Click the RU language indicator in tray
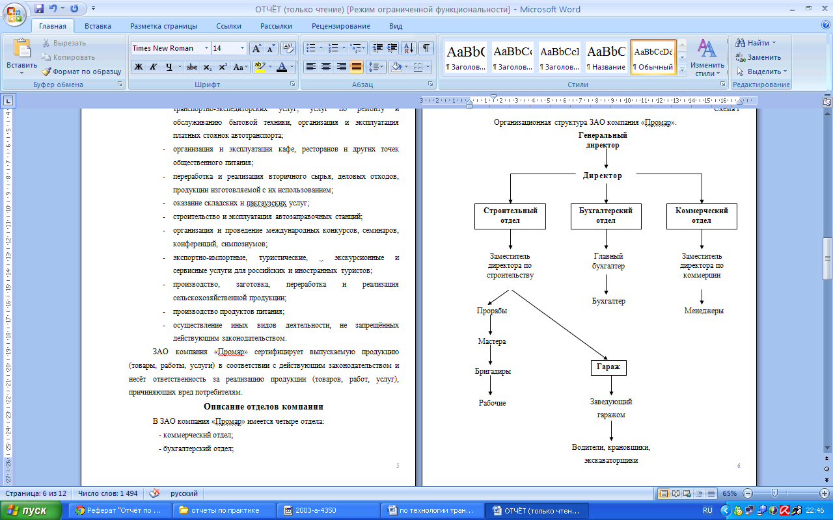Screen dimensions: 833x520 pos(707,510)
